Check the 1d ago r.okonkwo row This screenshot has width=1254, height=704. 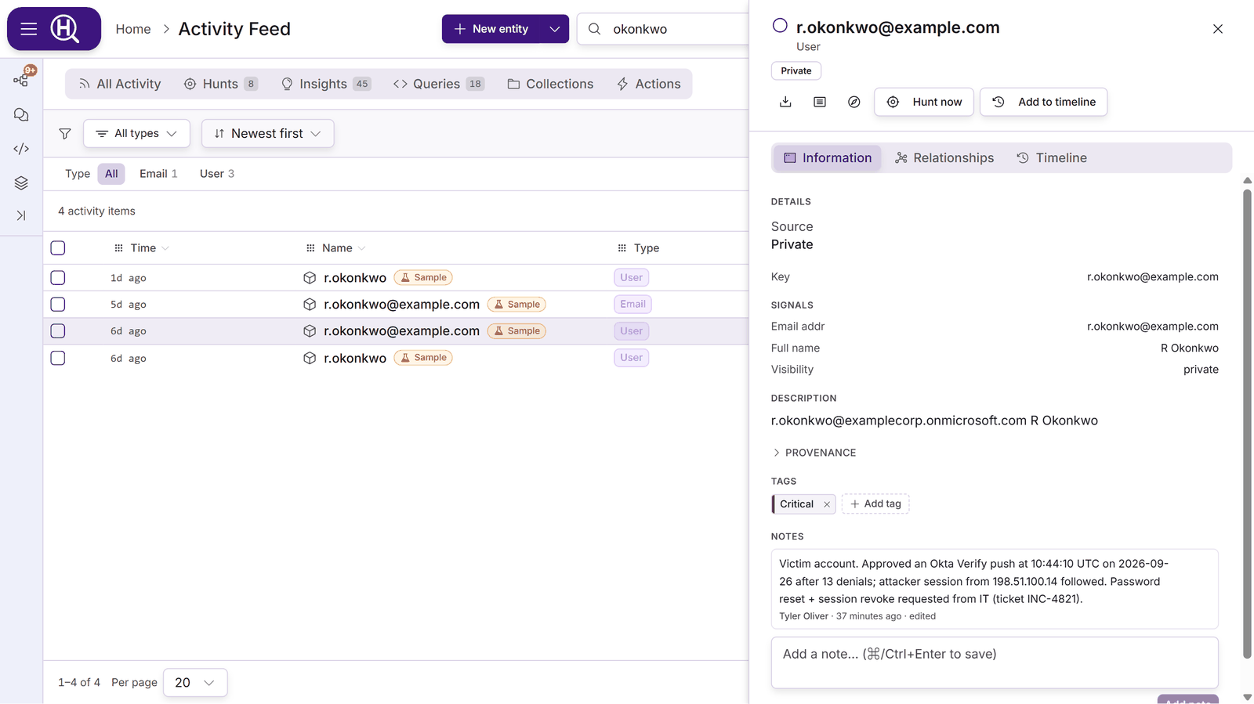58,278
